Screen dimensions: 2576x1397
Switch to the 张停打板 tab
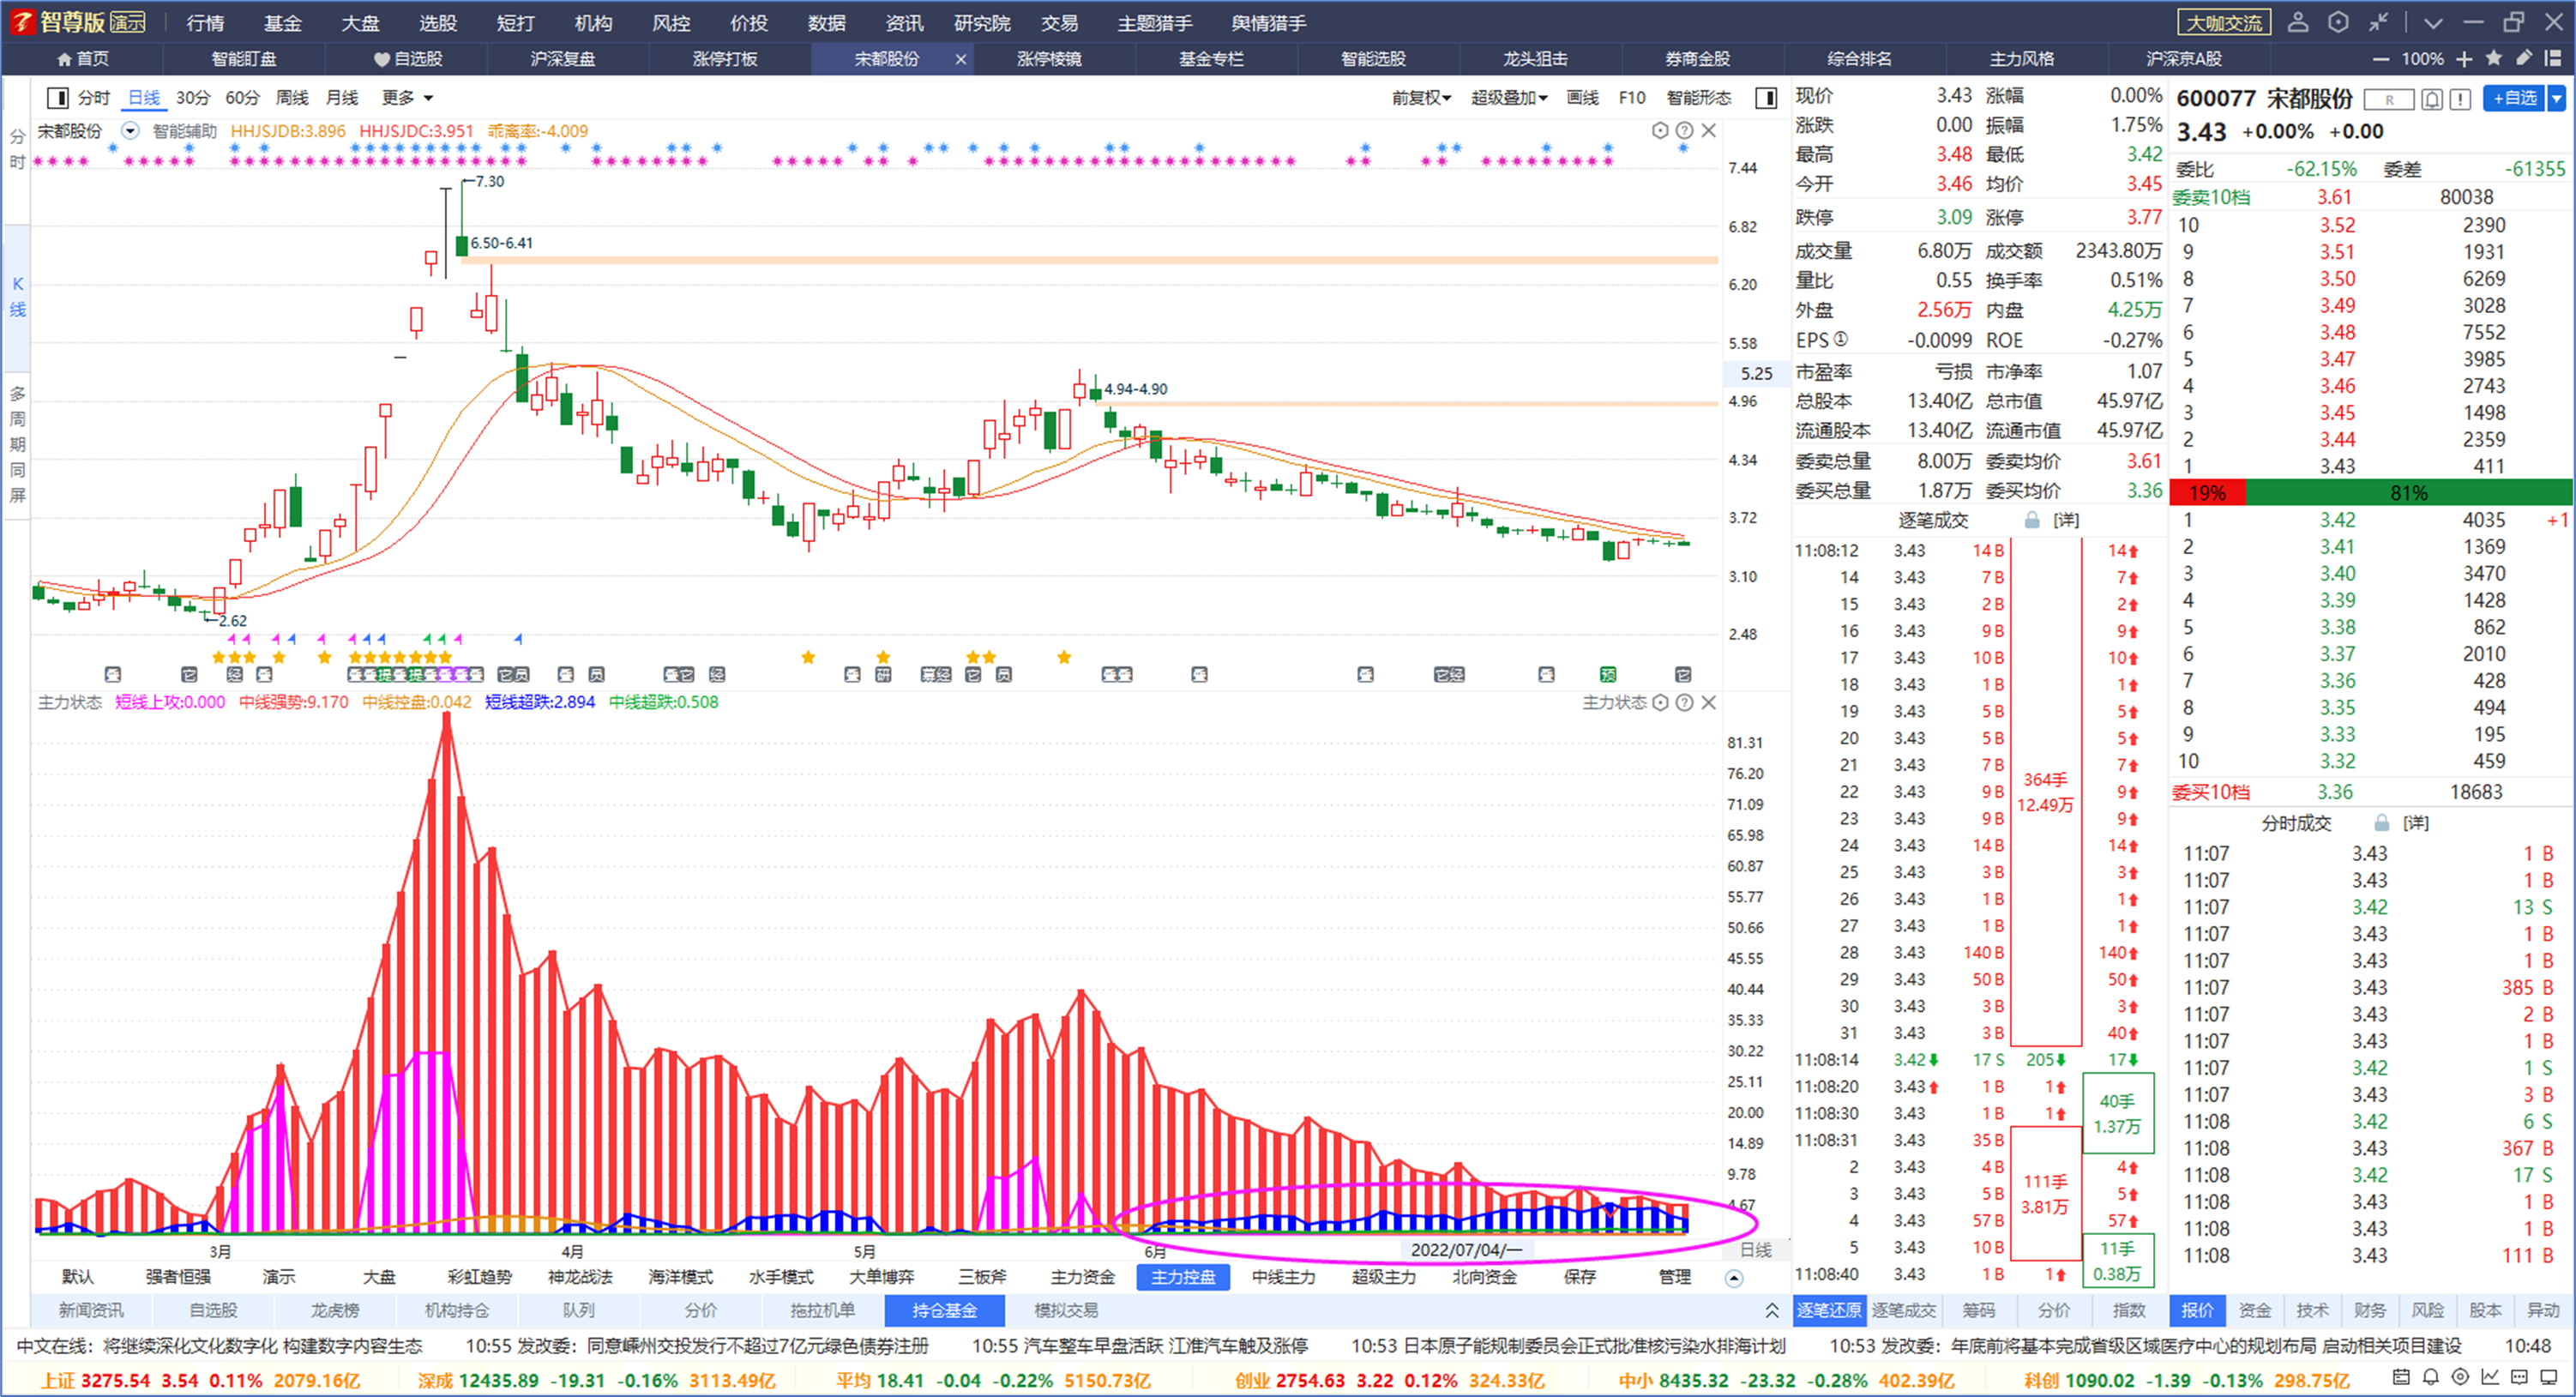pos(725,59)
